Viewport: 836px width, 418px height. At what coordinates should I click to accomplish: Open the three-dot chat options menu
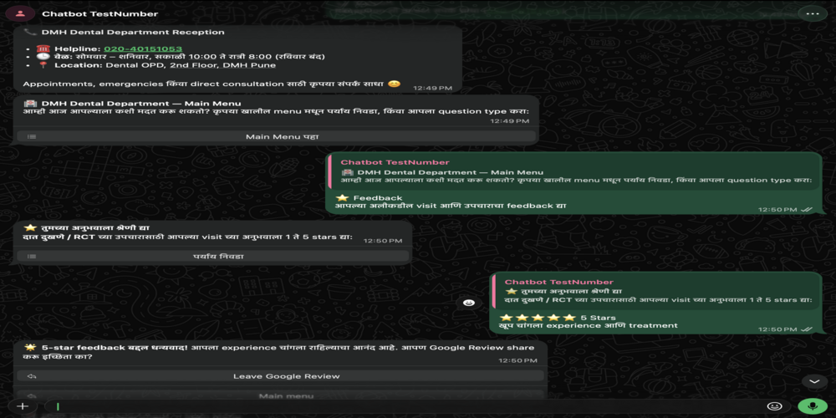coord(812,14)
